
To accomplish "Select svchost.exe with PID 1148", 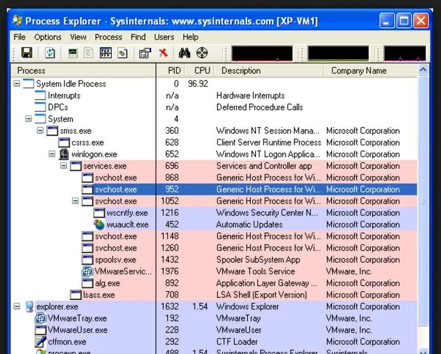I will pyautogui.click(x=214, y=236).
